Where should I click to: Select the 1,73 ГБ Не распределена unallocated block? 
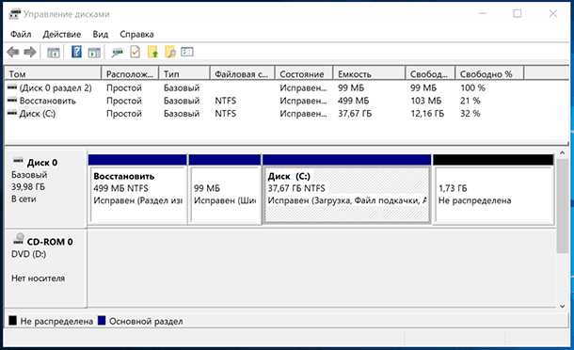493,189
